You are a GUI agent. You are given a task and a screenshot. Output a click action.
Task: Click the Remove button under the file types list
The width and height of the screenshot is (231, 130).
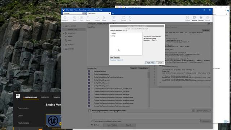click(x=117, y=57)
